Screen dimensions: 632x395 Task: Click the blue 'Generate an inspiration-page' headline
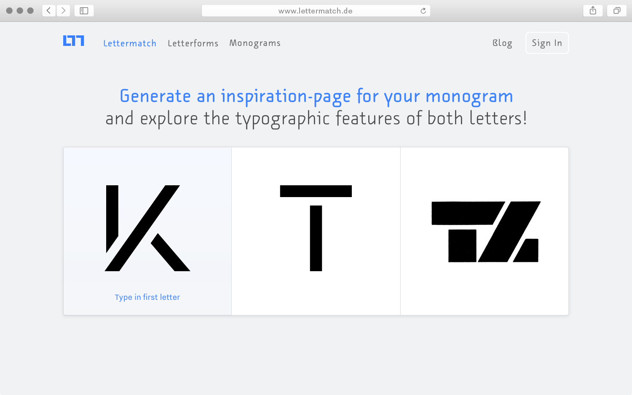click(316, 96)
